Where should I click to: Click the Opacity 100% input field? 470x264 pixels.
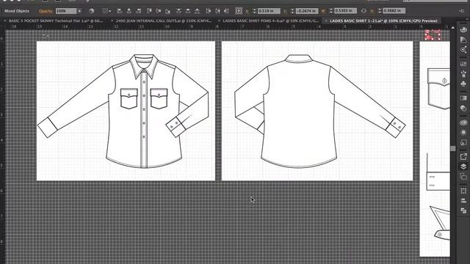click(66, 11)
